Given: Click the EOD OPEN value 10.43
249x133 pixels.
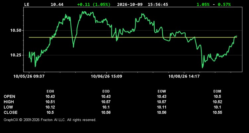Looking at the screenshot, I should [106, 96].
